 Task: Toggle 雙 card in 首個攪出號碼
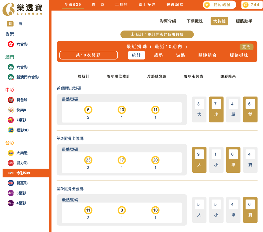(250, 110)
